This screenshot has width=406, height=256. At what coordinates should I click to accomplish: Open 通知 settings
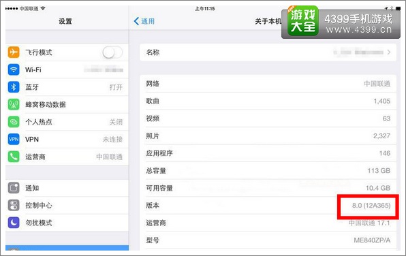(x=67, y=188)
